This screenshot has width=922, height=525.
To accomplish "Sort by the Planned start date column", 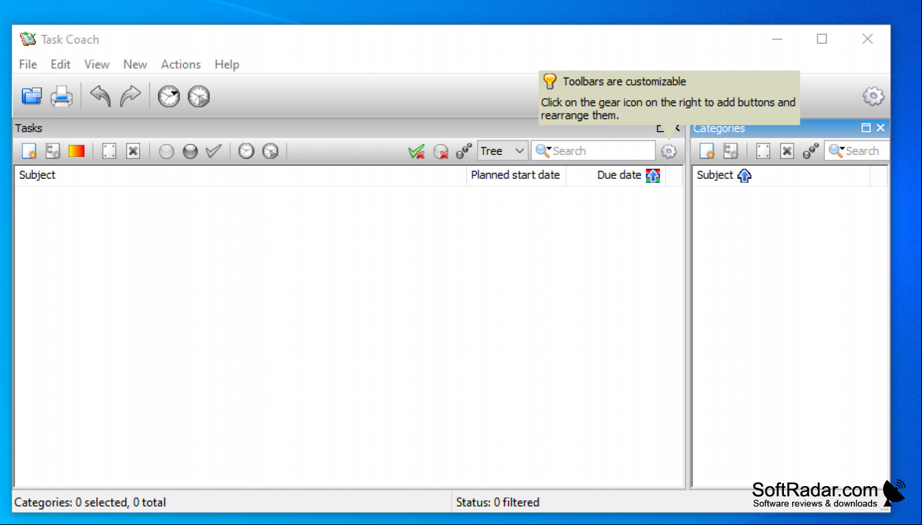I will coord(516,175).
